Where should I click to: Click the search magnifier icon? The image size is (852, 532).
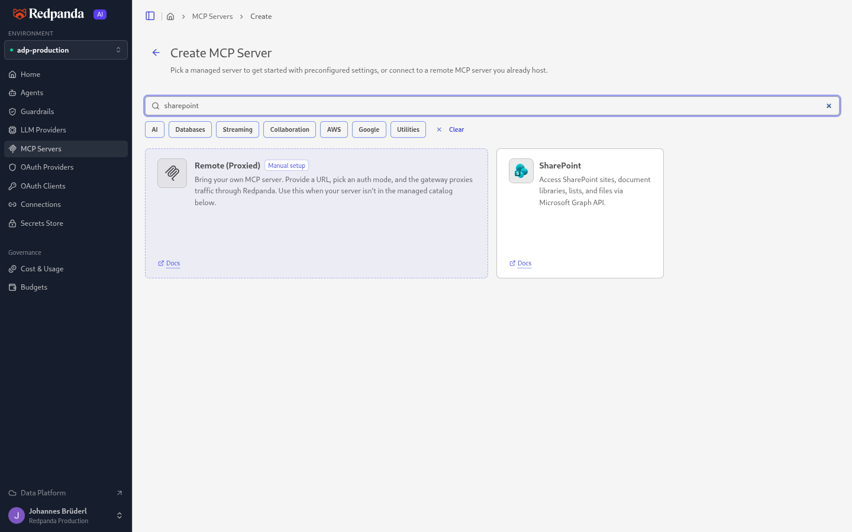coord(156,106)
